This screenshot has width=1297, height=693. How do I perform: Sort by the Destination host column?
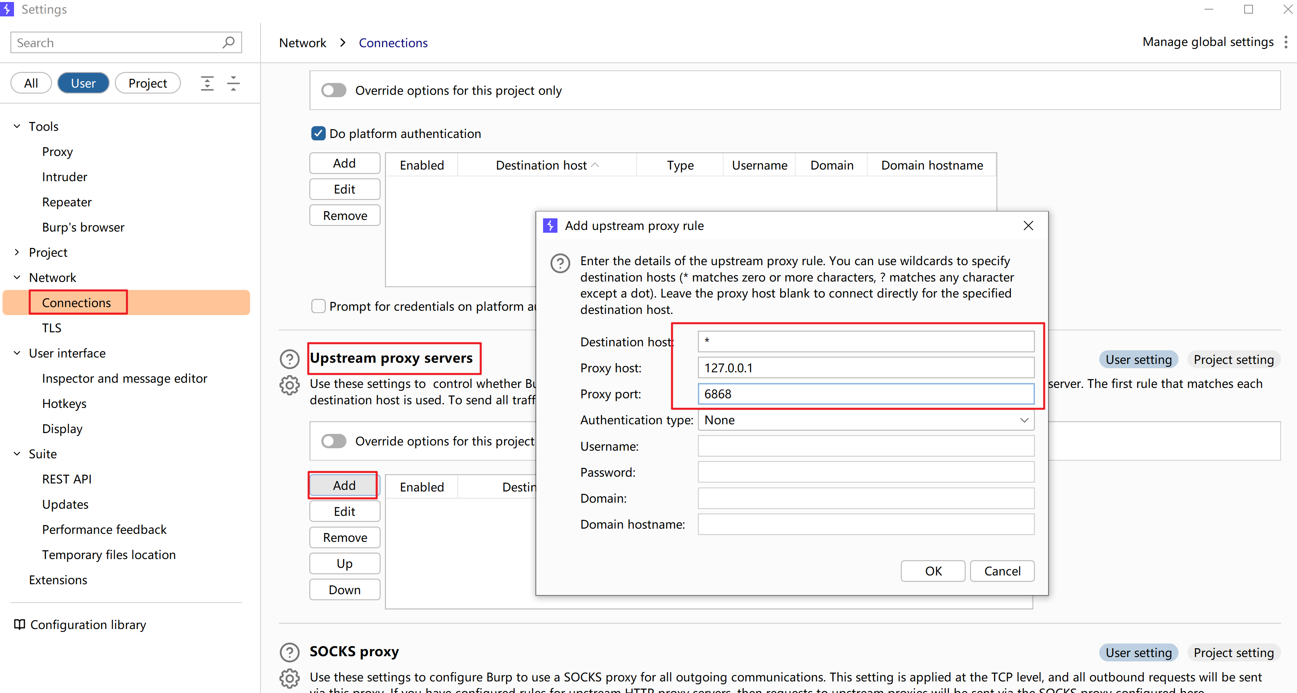point(547,165)
